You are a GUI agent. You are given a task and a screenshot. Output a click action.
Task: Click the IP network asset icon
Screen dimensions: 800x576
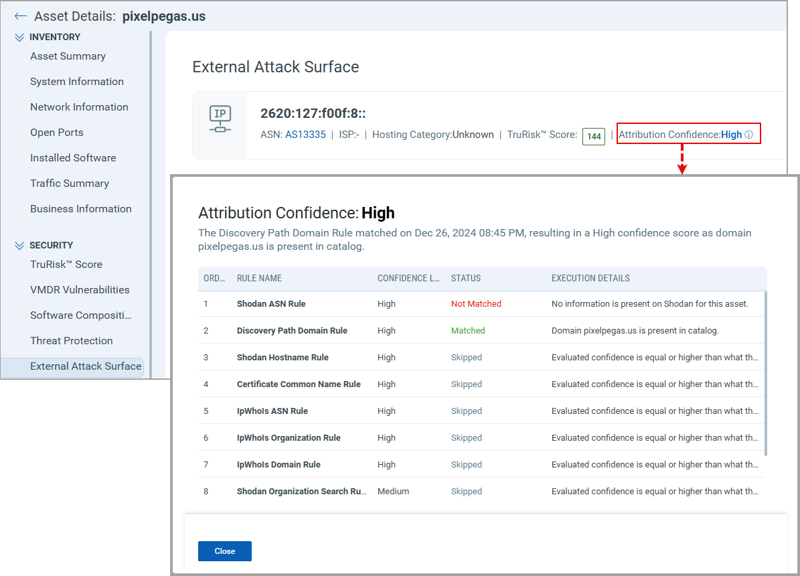coord(220,119)
